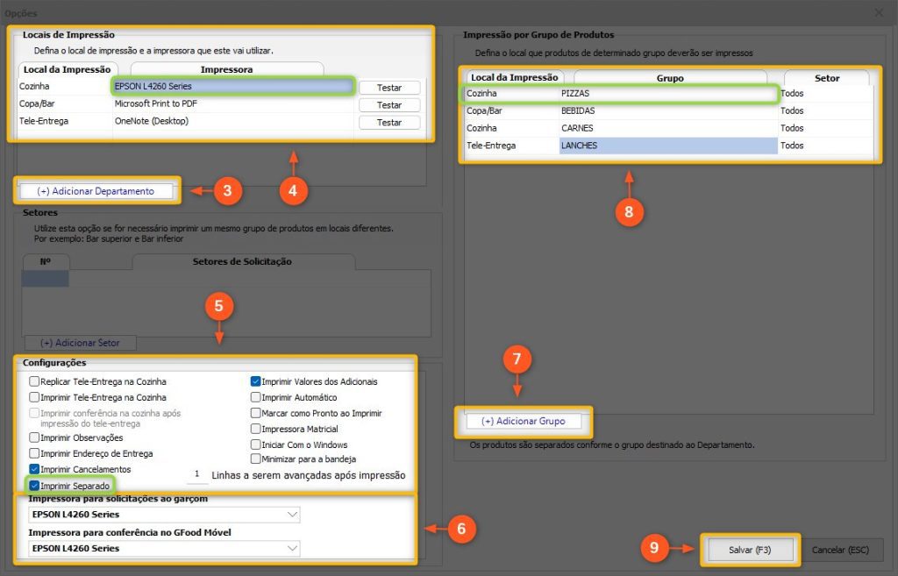The image size is (898, 576).
Task: Cancel changes with Cancelar (ESC)
Action: tap(839, 550)
